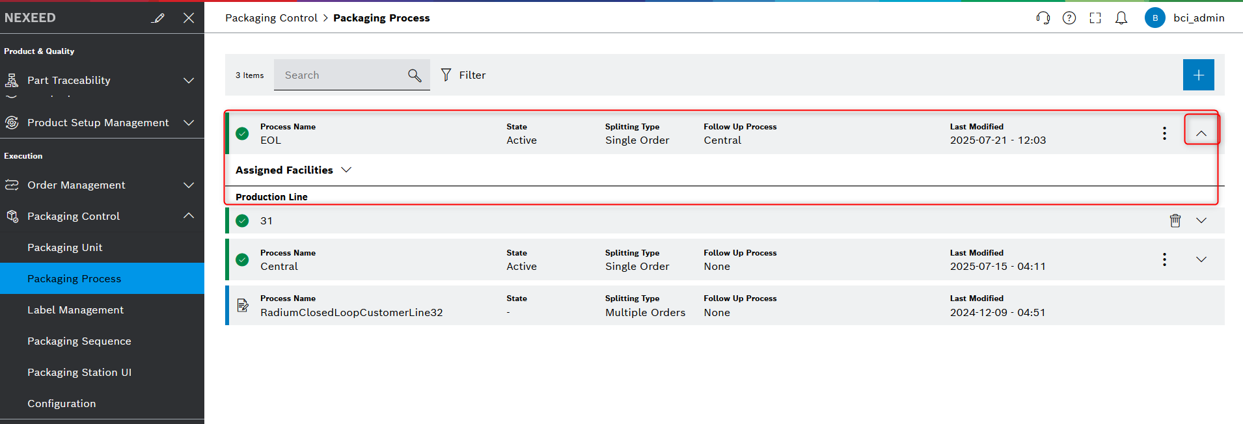1243x424 pixels.
Task: Click the headset support icon
Action: (x=1043, y=18)
